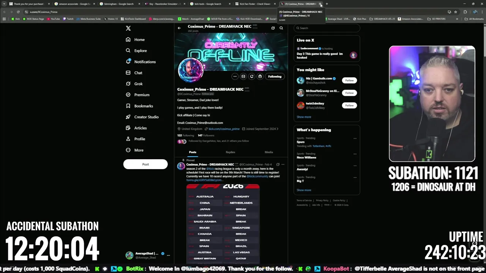Follow Niz | Gambulls.com
486x273 pixels.
(349, 80)
